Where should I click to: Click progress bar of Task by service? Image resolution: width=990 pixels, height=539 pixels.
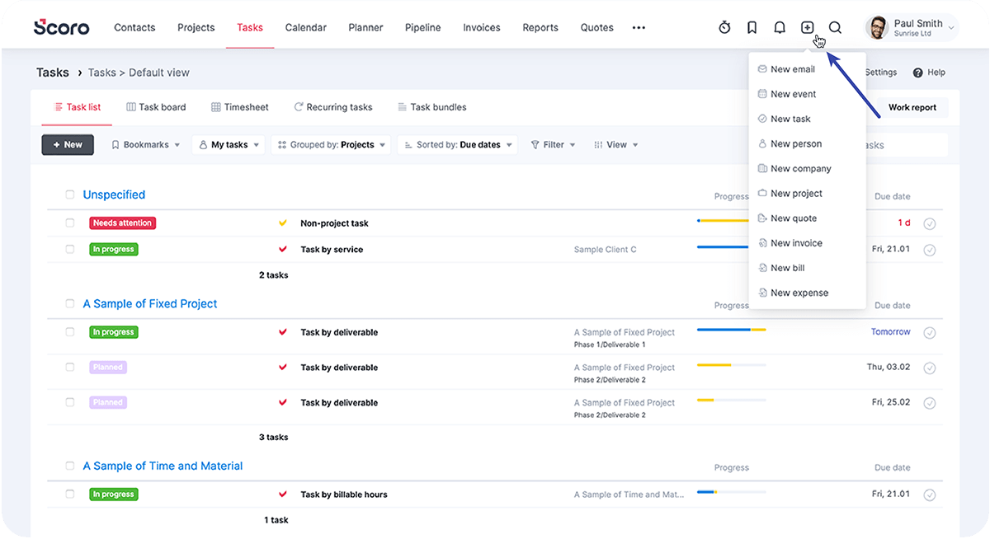pyautogui.click(x=723, y=247)
